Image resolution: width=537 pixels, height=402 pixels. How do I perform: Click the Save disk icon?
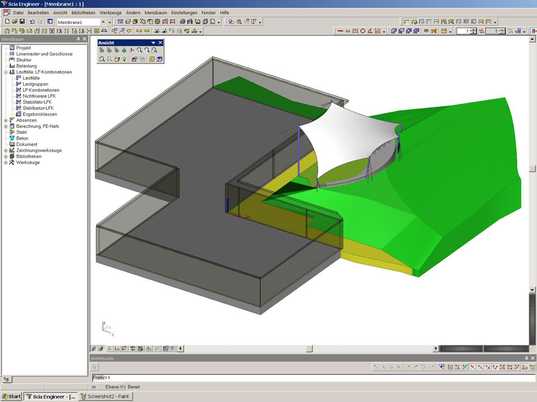tap(22, 22)
